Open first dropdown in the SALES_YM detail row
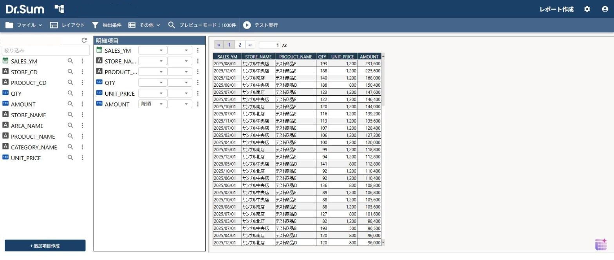Screen dimensions: 614x260 (153, 50)
